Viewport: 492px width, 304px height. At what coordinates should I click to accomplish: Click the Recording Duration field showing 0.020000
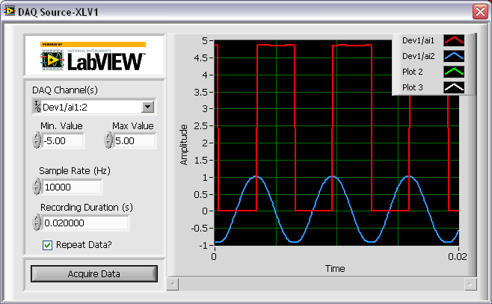coord(85,223)
